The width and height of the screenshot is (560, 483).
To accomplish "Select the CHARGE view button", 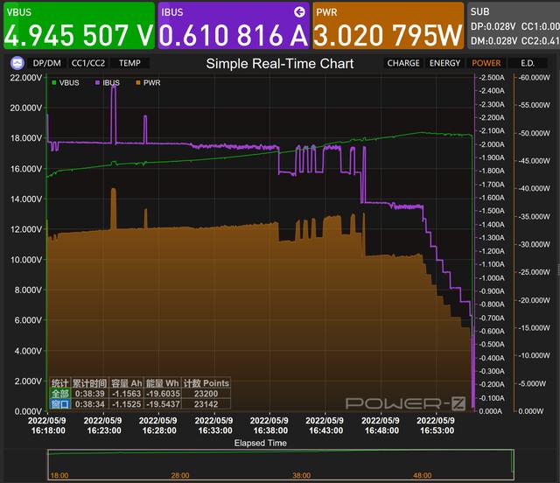I will coord(403,63).
